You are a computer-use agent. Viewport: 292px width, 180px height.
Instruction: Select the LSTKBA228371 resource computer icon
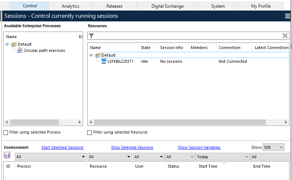tap(104, 61)
